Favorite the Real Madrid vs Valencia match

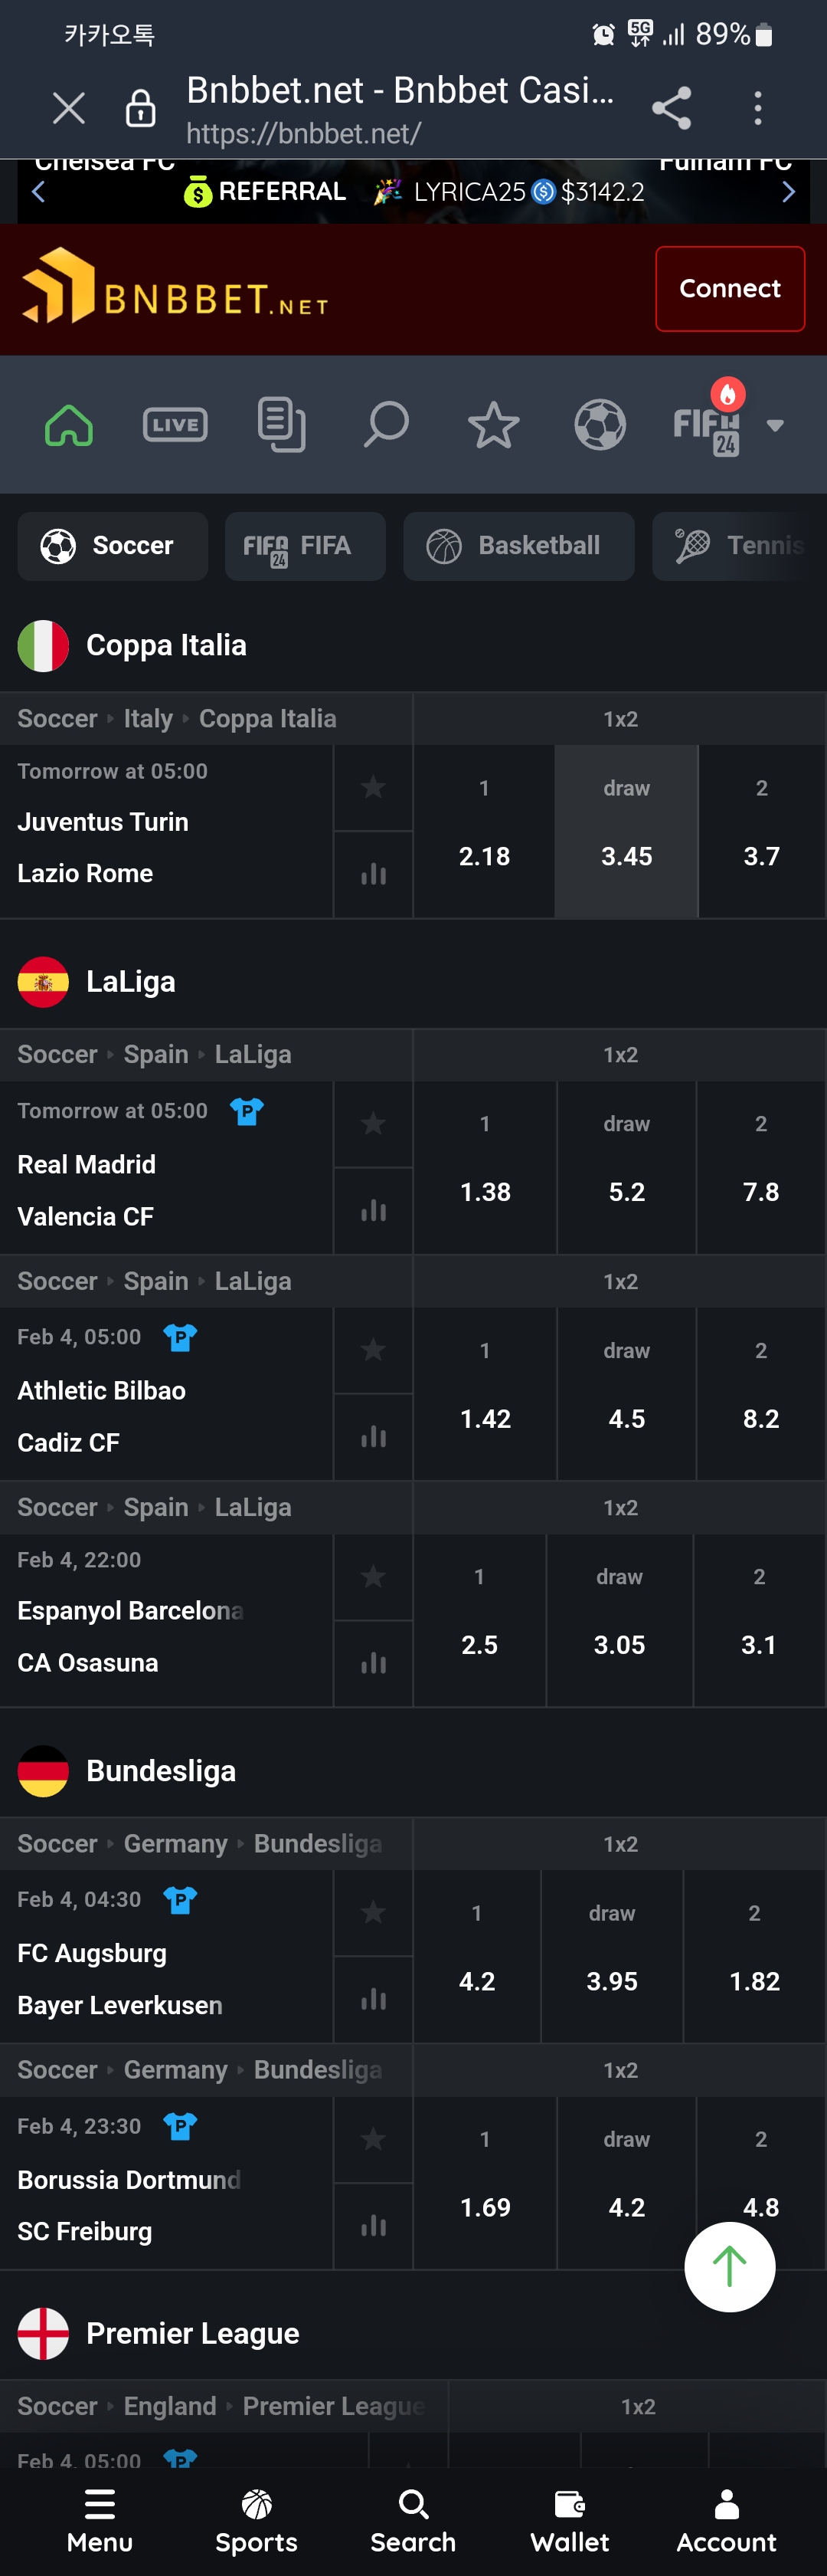tap(374, 1124)
